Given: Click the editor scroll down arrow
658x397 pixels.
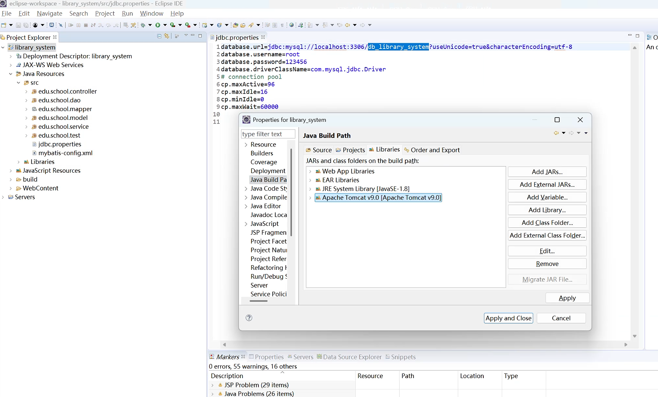Looking at the screenshot, I should [634, 336].
